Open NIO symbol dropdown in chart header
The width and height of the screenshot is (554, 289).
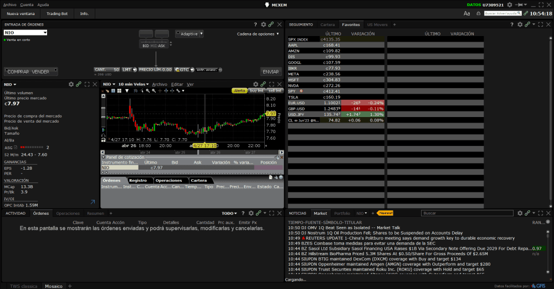point(109,84)
